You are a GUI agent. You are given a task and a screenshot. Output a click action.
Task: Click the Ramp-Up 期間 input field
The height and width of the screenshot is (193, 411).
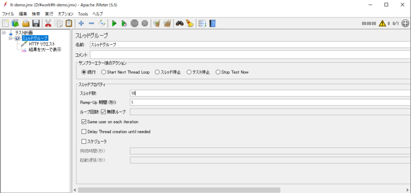coord(271,102)
